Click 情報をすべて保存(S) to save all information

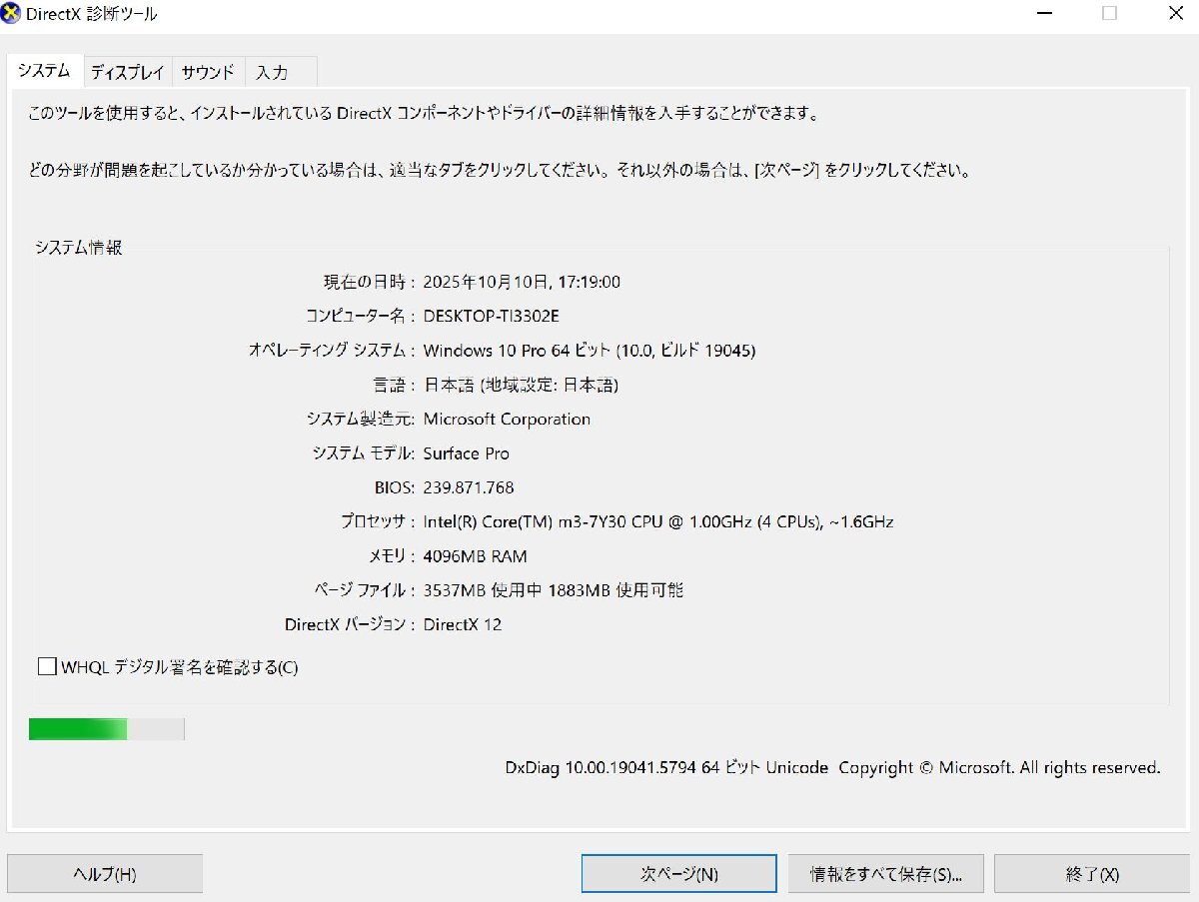pyautogui.click(x=885, y=872)
